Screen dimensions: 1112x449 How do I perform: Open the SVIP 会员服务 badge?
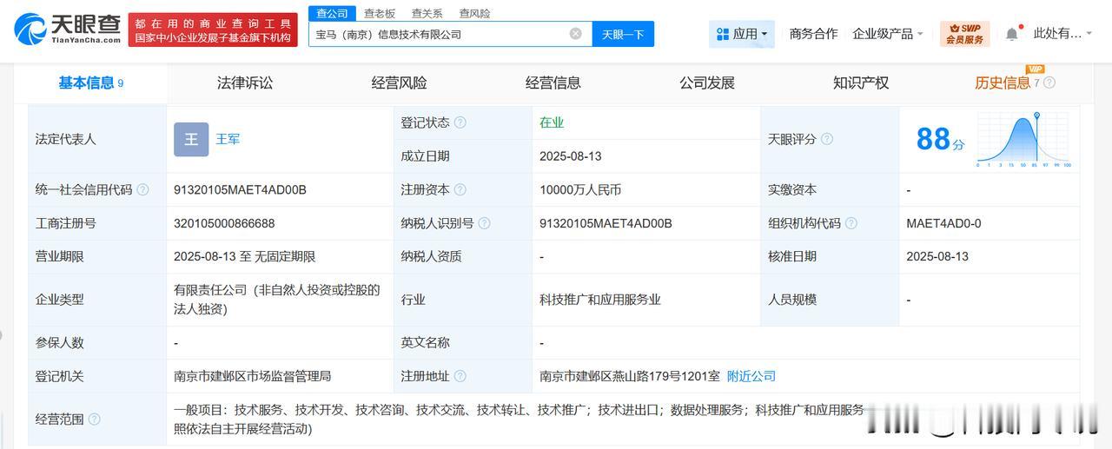(x=965, y=34)
